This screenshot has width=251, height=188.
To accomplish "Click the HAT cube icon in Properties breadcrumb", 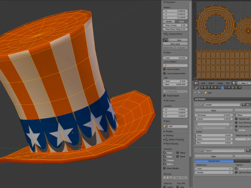I will 206,93.
